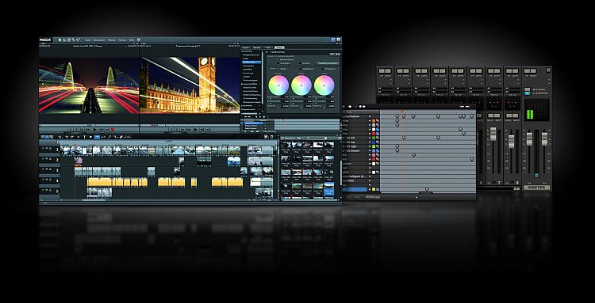This screenshot has height=303, width=595.
Task: Click the keyframe diamond on the bottom row
Action: [x=427, y=189]
